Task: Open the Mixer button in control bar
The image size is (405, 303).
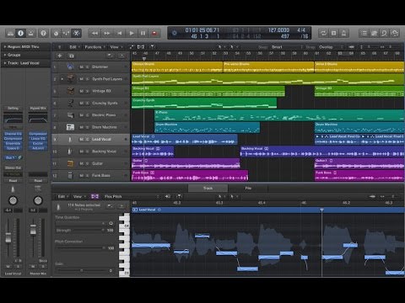Action: pos(66,33)
